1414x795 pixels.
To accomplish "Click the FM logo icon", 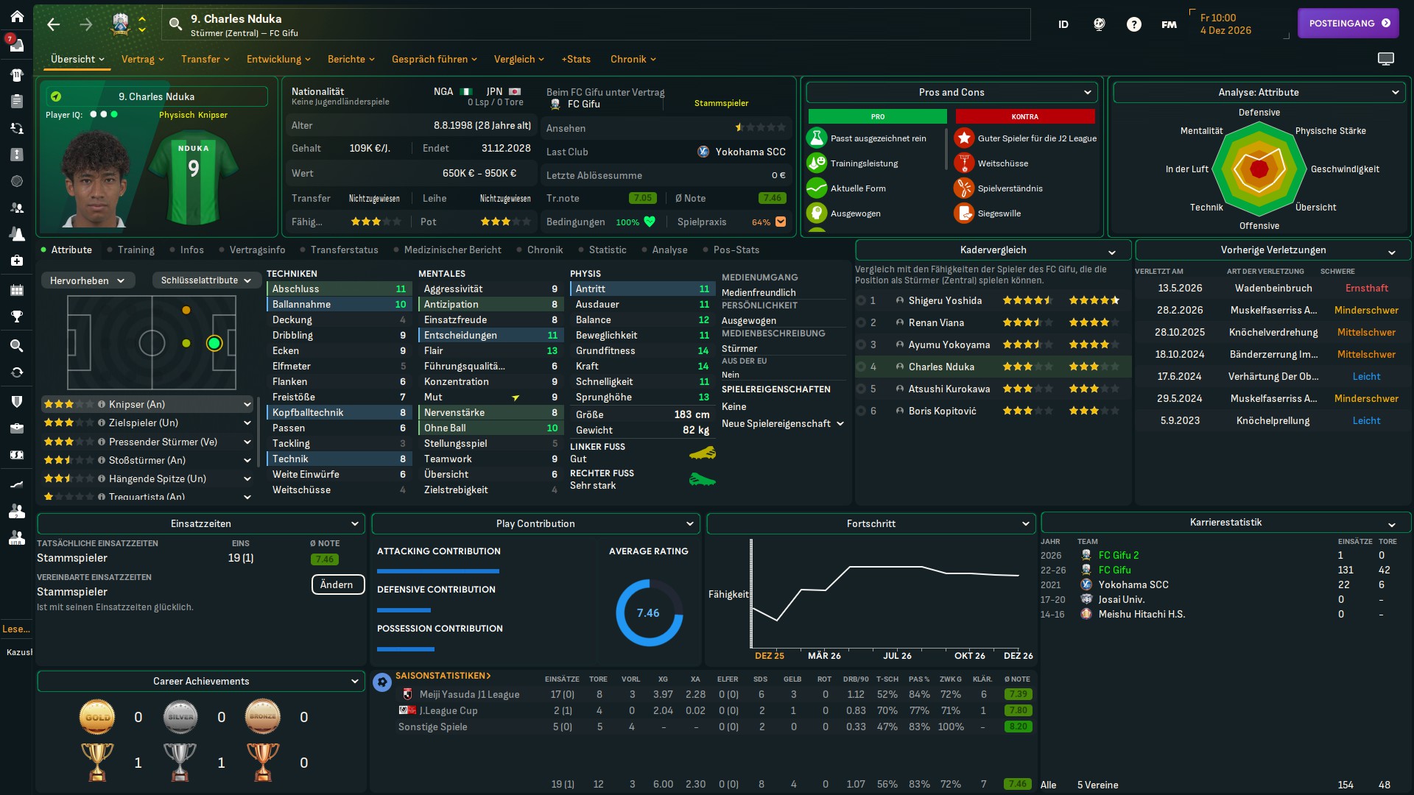I will [x=1169, y=24].
